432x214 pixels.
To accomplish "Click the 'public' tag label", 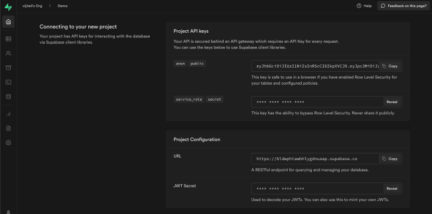I will coord(197,63).
